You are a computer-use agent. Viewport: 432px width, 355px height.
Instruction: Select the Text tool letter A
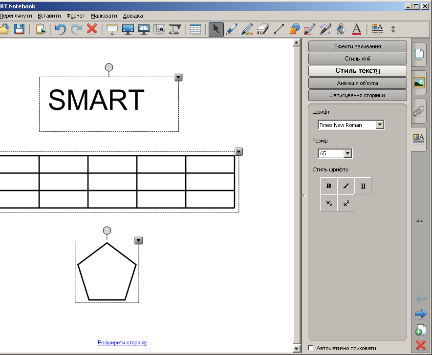pyautogui.click(x=357, y=29)
